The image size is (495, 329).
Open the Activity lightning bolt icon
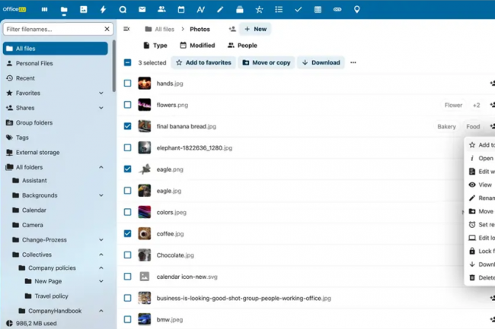click(x=103, y=10)
